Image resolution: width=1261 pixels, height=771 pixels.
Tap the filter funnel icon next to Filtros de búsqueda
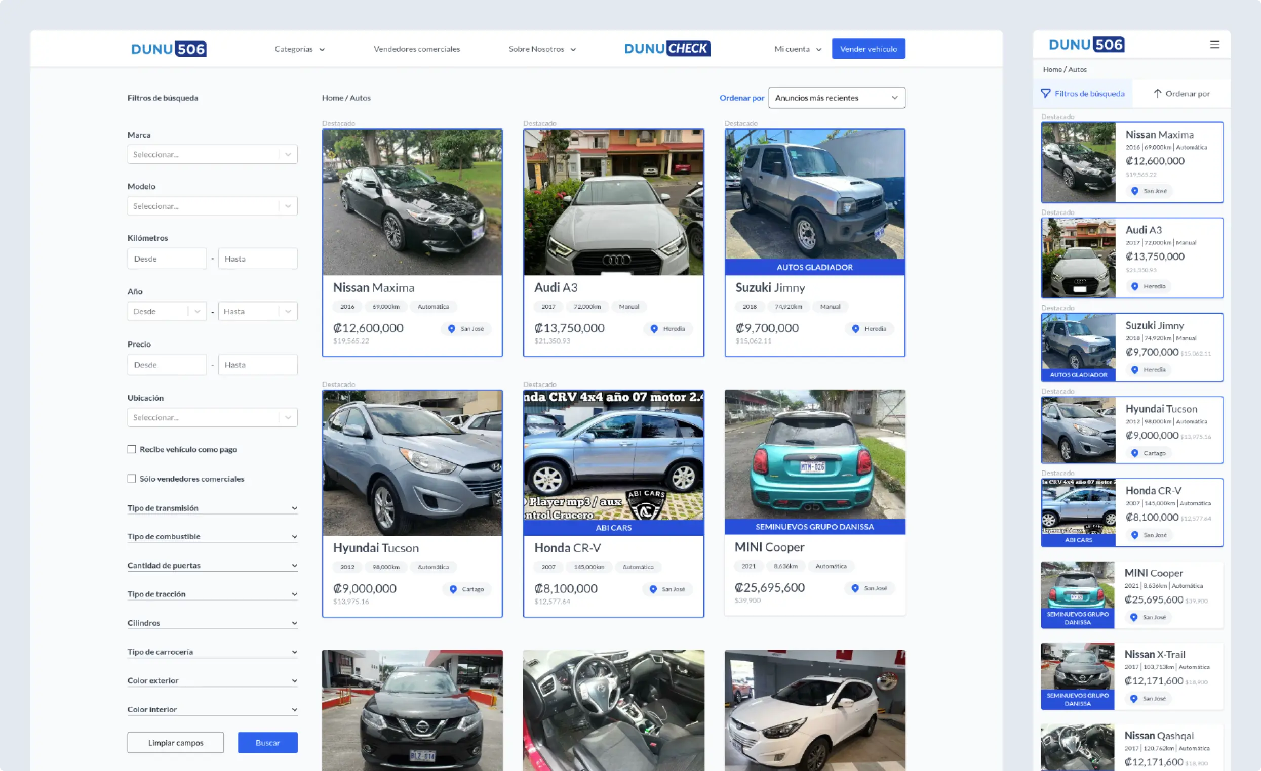1045,94
